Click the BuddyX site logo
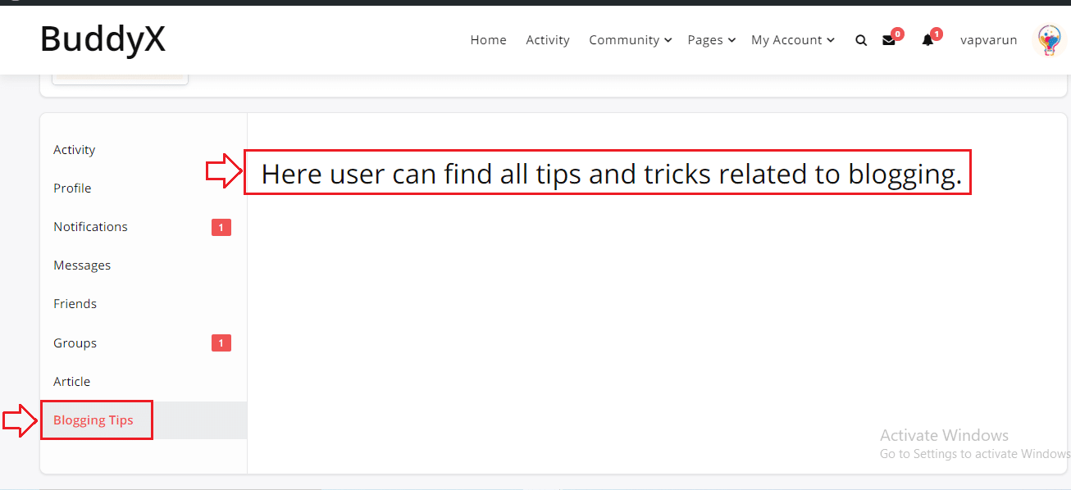 tap(103, 39)
